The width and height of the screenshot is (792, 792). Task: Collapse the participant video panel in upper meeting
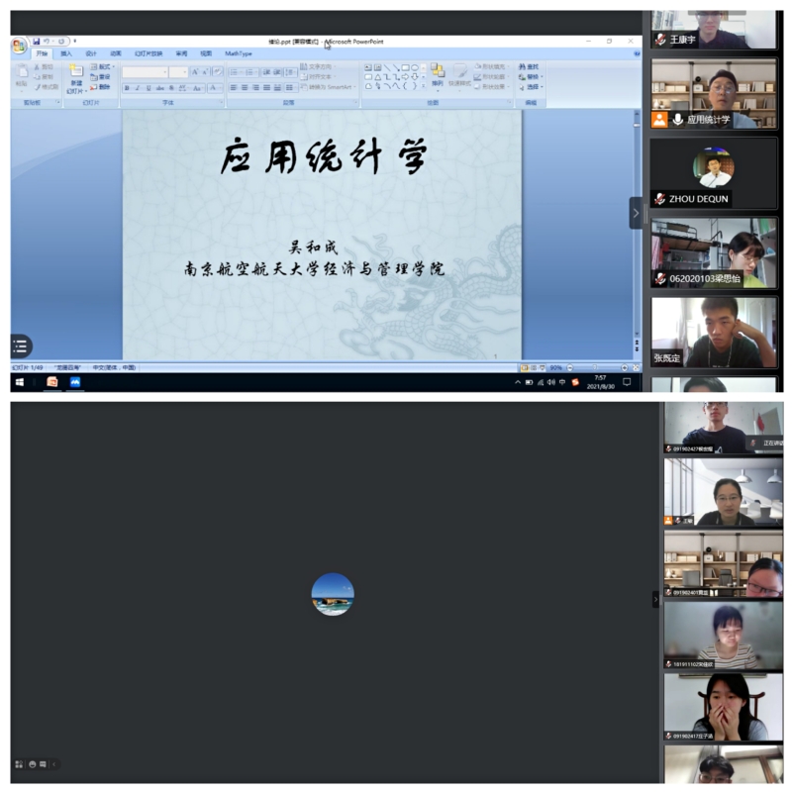(636, 213)
